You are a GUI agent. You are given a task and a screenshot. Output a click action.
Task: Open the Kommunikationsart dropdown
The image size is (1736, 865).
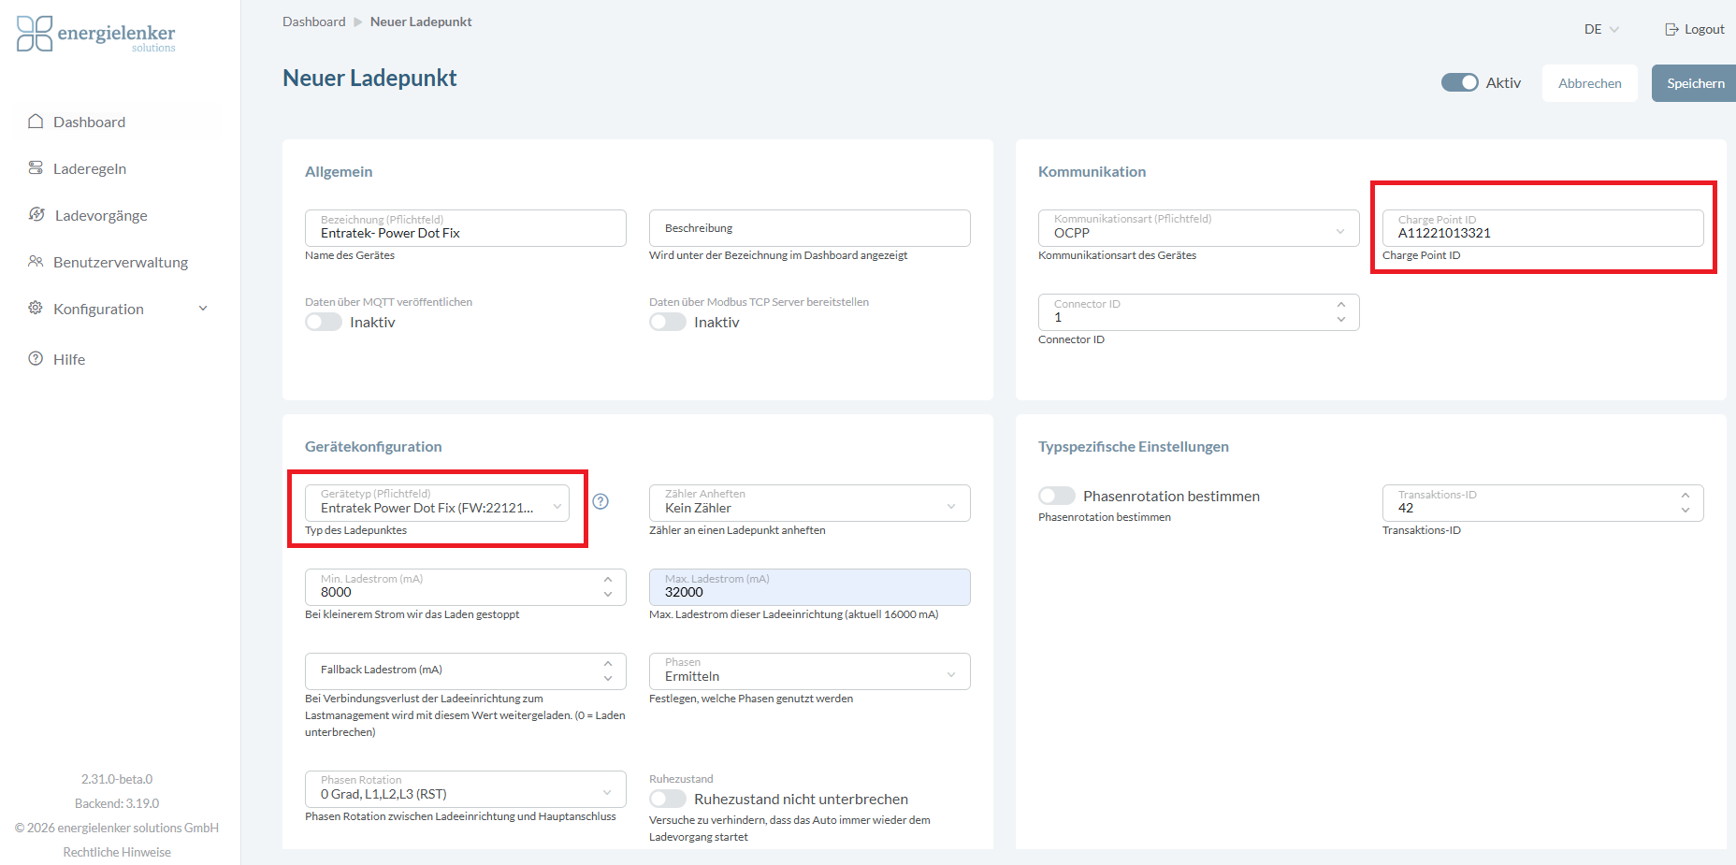click(x=1197, y=229)
